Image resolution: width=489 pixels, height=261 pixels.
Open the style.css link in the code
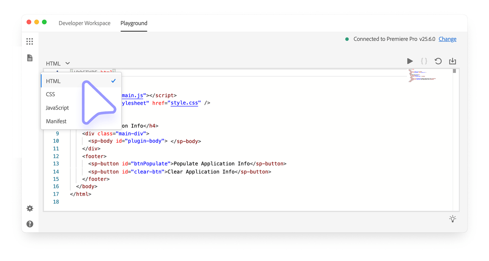pos(185,102)
